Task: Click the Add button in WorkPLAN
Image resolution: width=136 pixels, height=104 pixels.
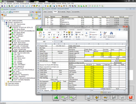Action: (x=97, y=97)
